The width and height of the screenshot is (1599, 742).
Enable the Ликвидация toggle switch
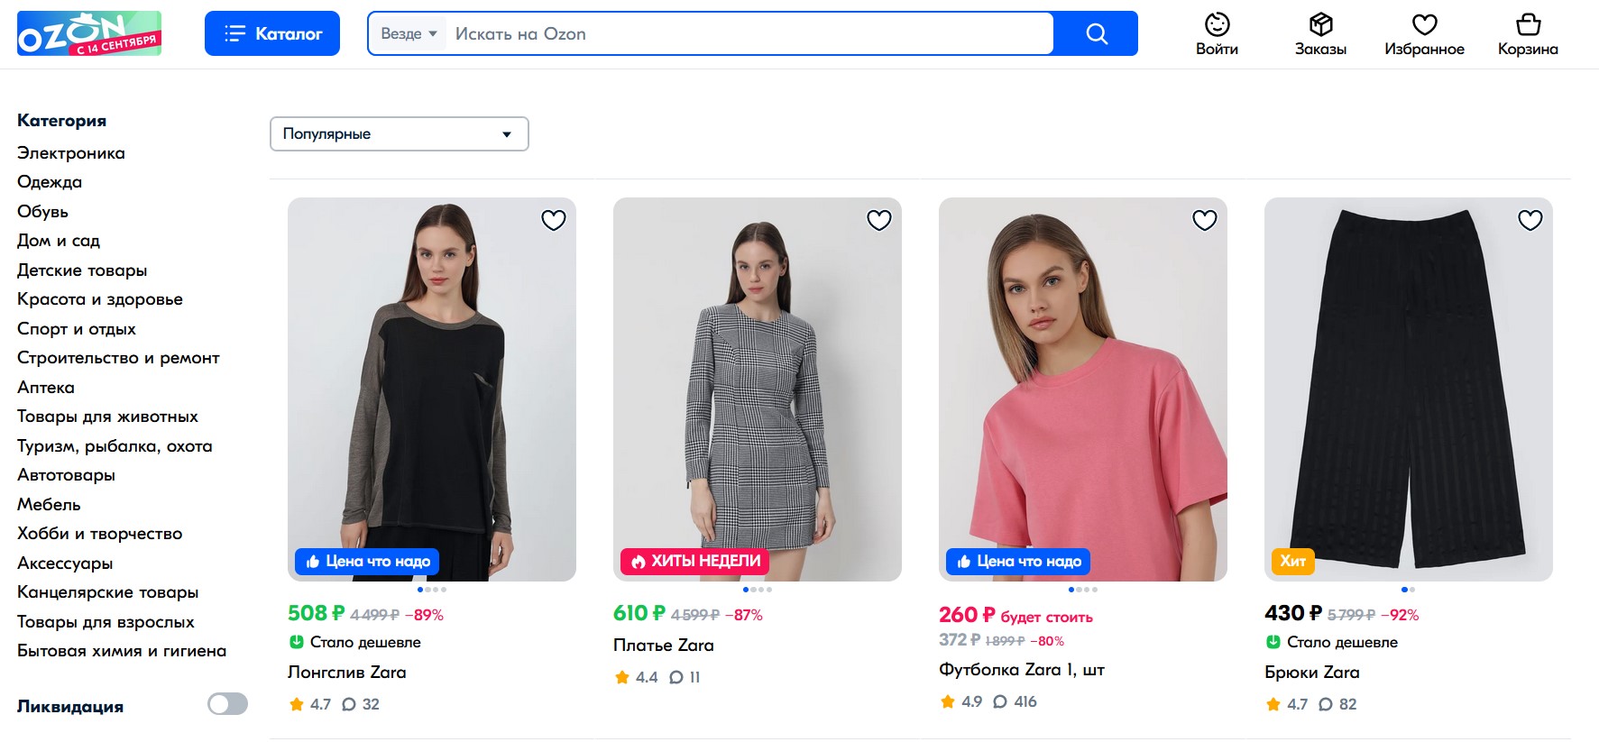click(227, 704)
